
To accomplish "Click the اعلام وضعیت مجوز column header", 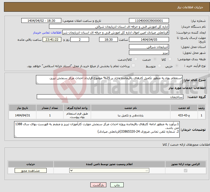I will click(109, 164).
